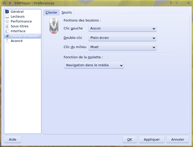This screenshot has width=193, height=147.
Task: Select the Clavier et Souris icon
Action: click(x=7, y=36)
